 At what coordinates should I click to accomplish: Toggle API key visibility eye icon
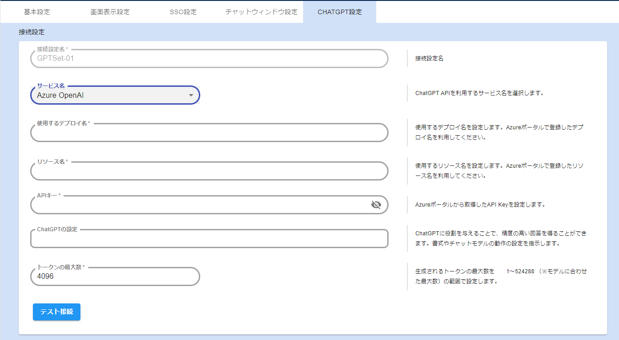pyautogui.click(x=376, y=205)
